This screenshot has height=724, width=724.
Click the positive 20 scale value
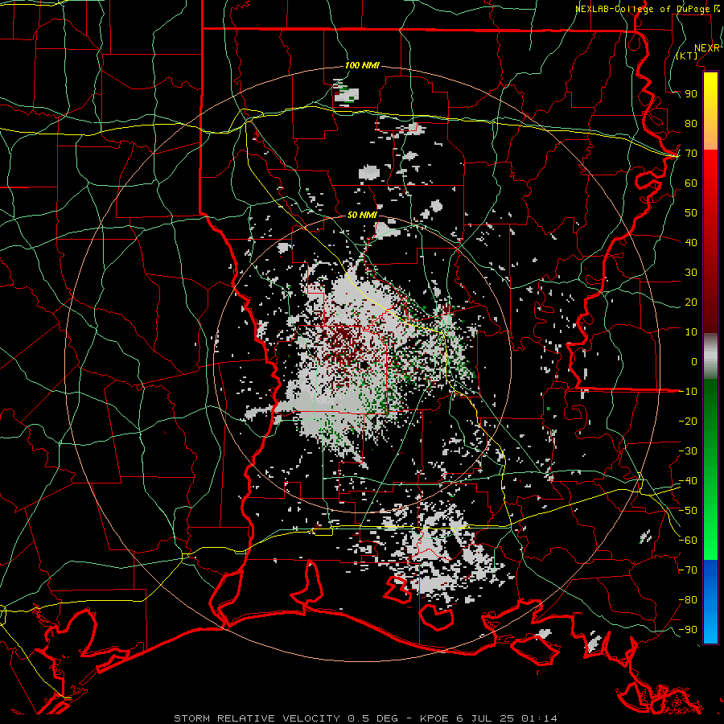coord(691,302)
